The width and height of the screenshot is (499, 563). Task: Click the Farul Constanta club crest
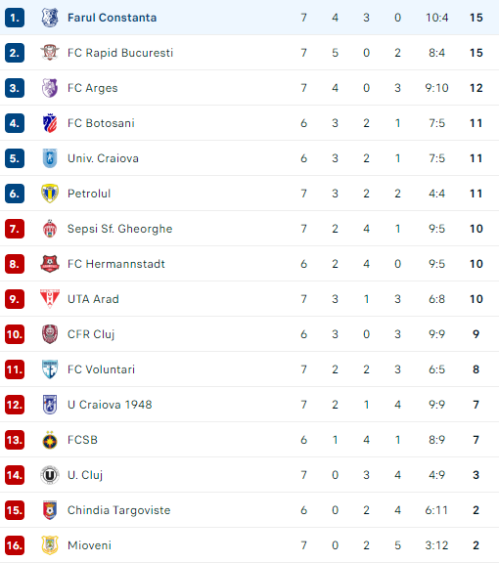tap(50, 18)
